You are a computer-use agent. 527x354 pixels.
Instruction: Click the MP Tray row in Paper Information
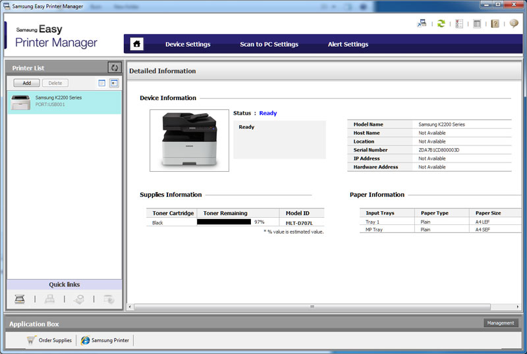click(x=440, y=230)
